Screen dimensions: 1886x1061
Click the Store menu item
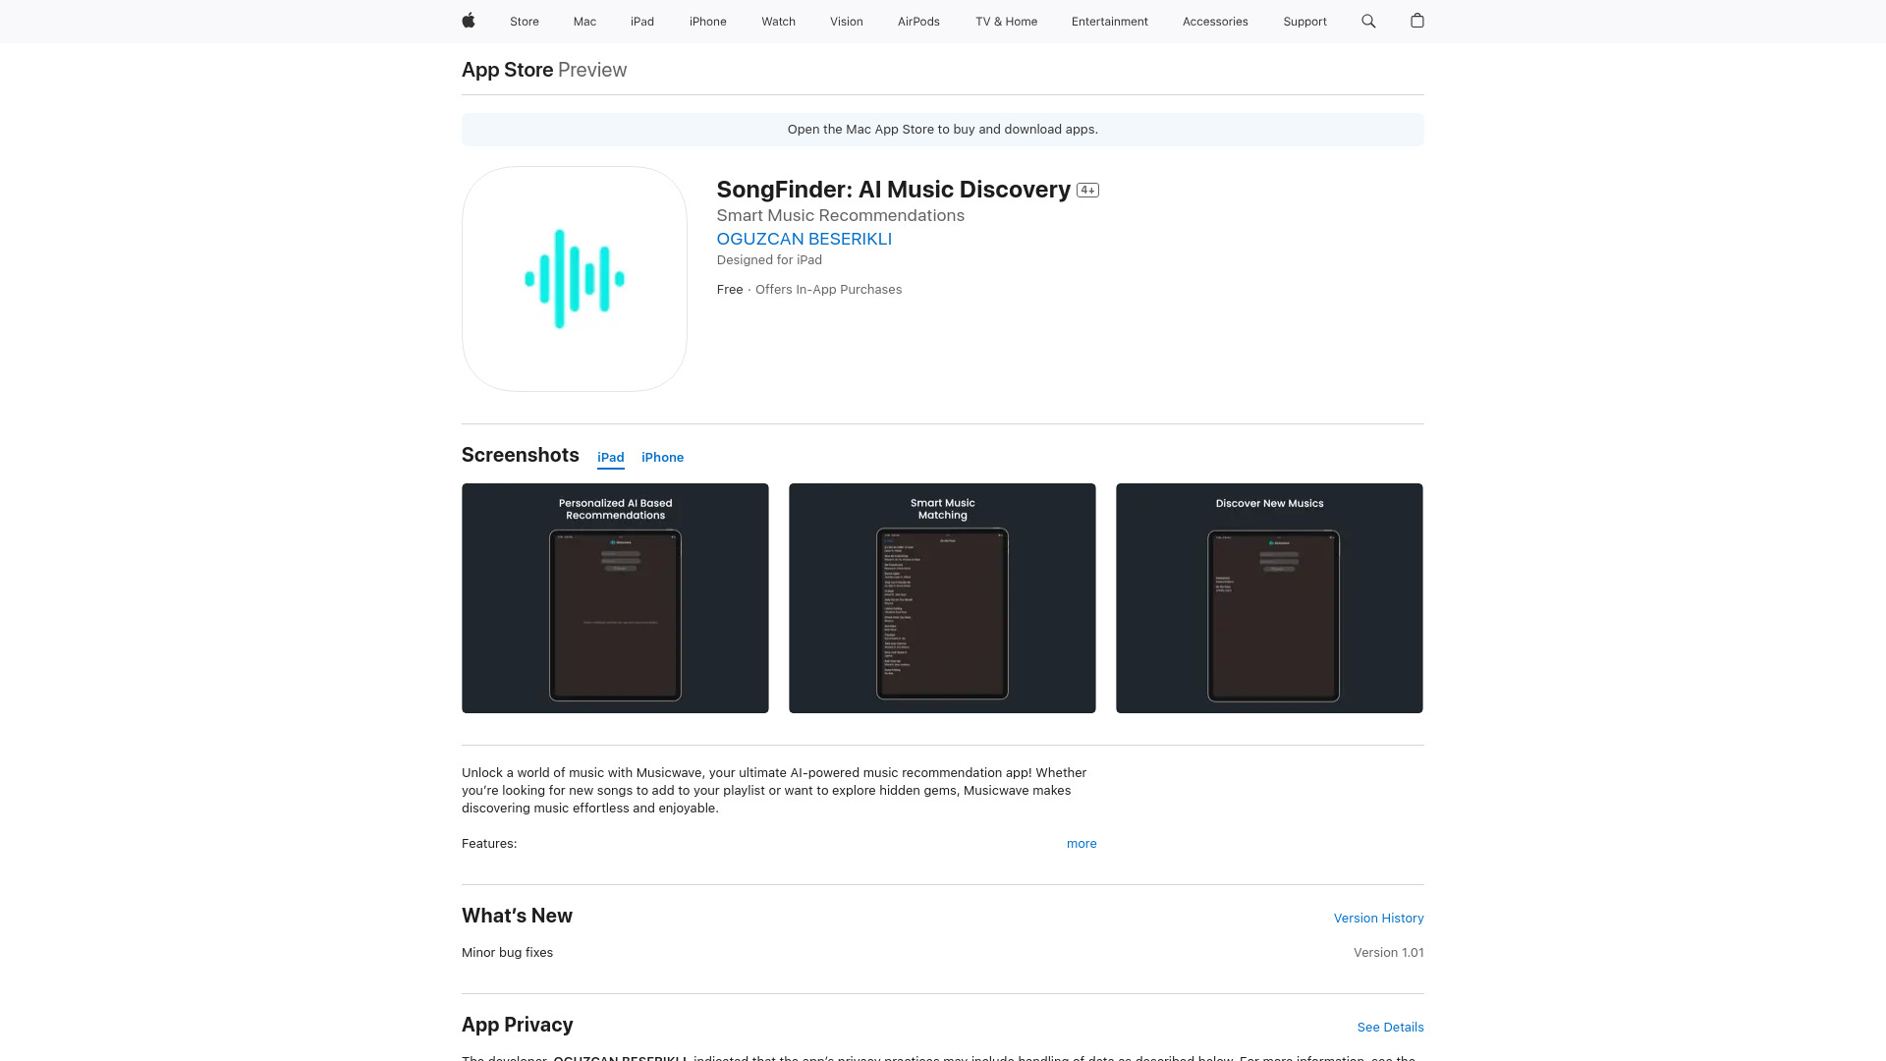(x=524, y=21)
